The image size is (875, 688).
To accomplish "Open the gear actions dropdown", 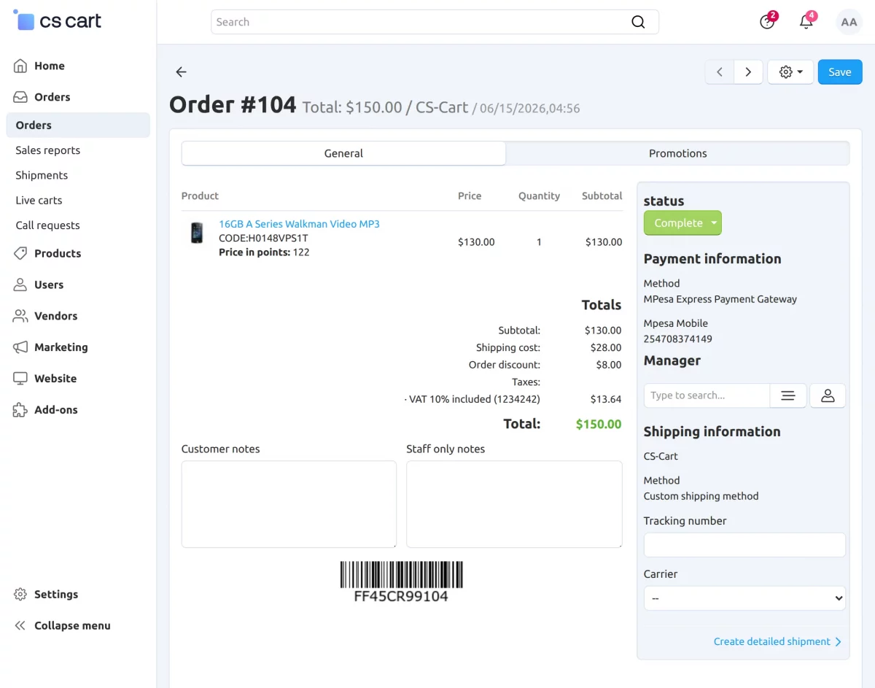I will click(x=790, y=71).
